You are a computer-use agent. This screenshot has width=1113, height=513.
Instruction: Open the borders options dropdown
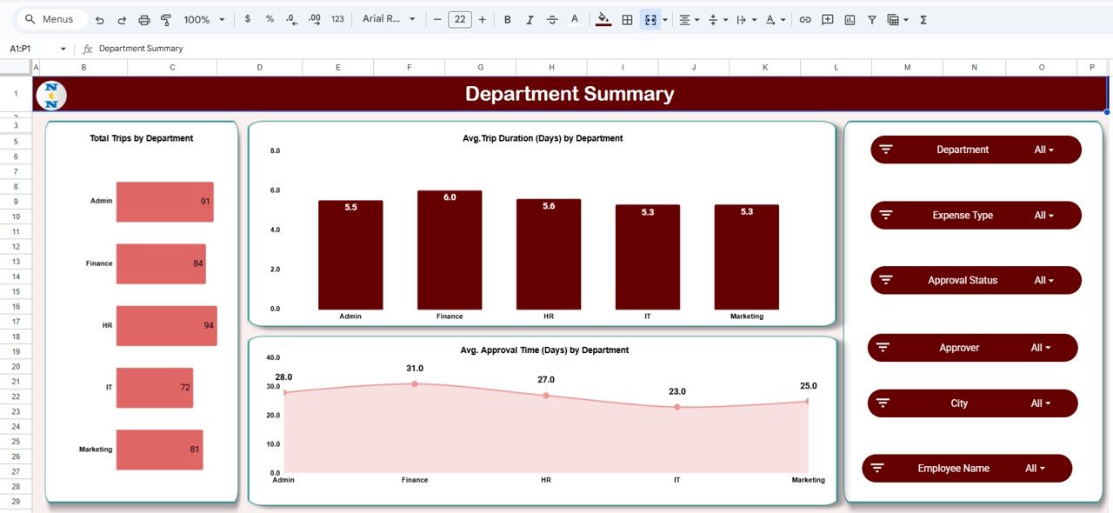[627, 19]
